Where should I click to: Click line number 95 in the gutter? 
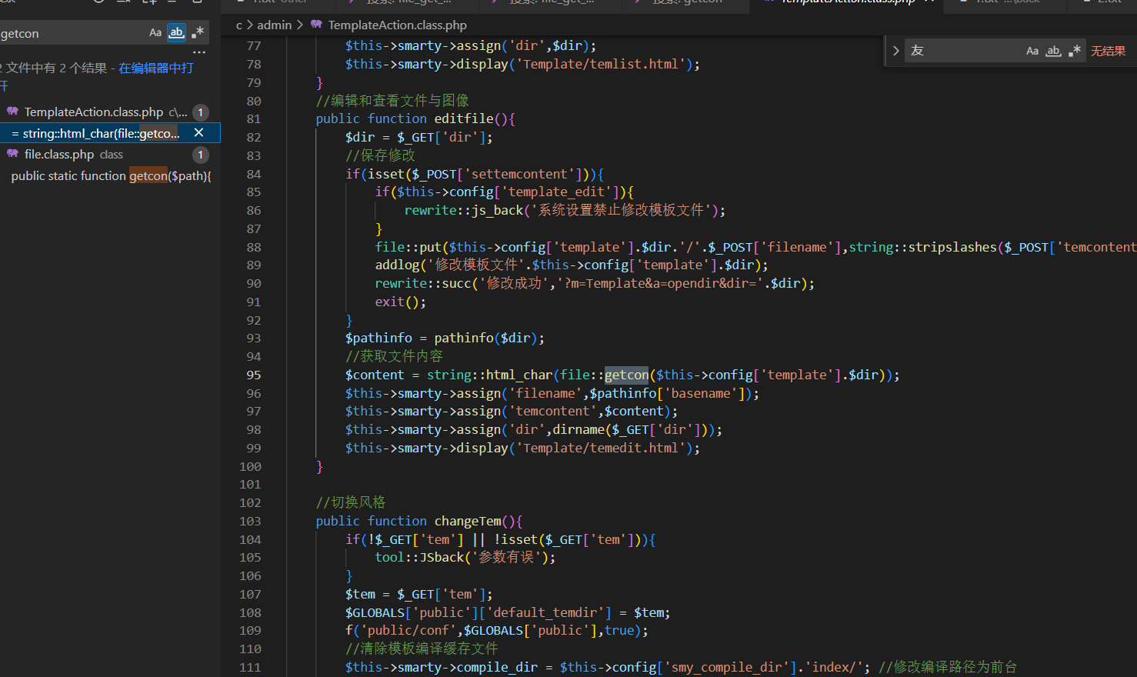[254, 375]
